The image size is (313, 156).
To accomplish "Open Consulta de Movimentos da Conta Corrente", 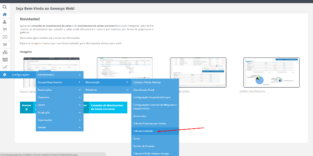I will click(108, 108).
